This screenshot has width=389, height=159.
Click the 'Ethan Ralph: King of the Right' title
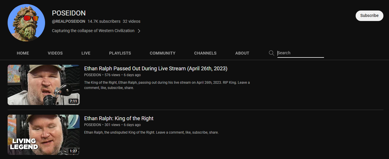tap(119, 118)
